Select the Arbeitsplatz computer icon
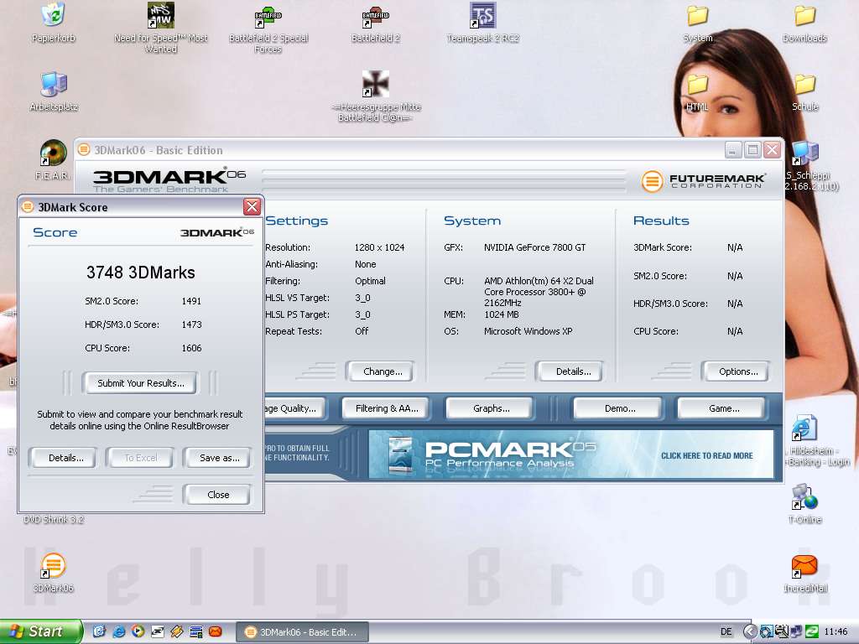Viewport: 859px width, 644px height. pos(54,91)
